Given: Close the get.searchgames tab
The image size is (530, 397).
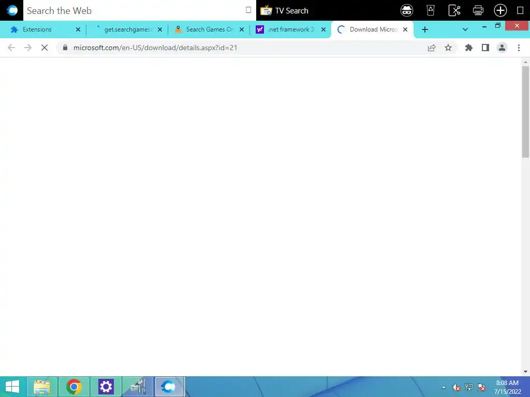Looking at the screenshot, I should 160,29.
